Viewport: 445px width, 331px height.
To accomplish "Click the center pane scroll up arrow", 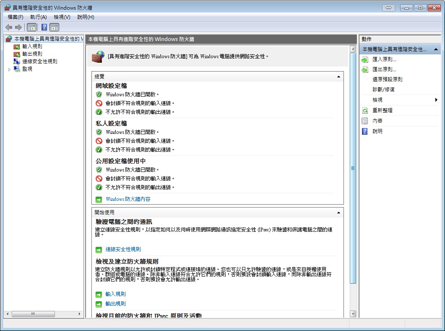I will pos(353,49).
